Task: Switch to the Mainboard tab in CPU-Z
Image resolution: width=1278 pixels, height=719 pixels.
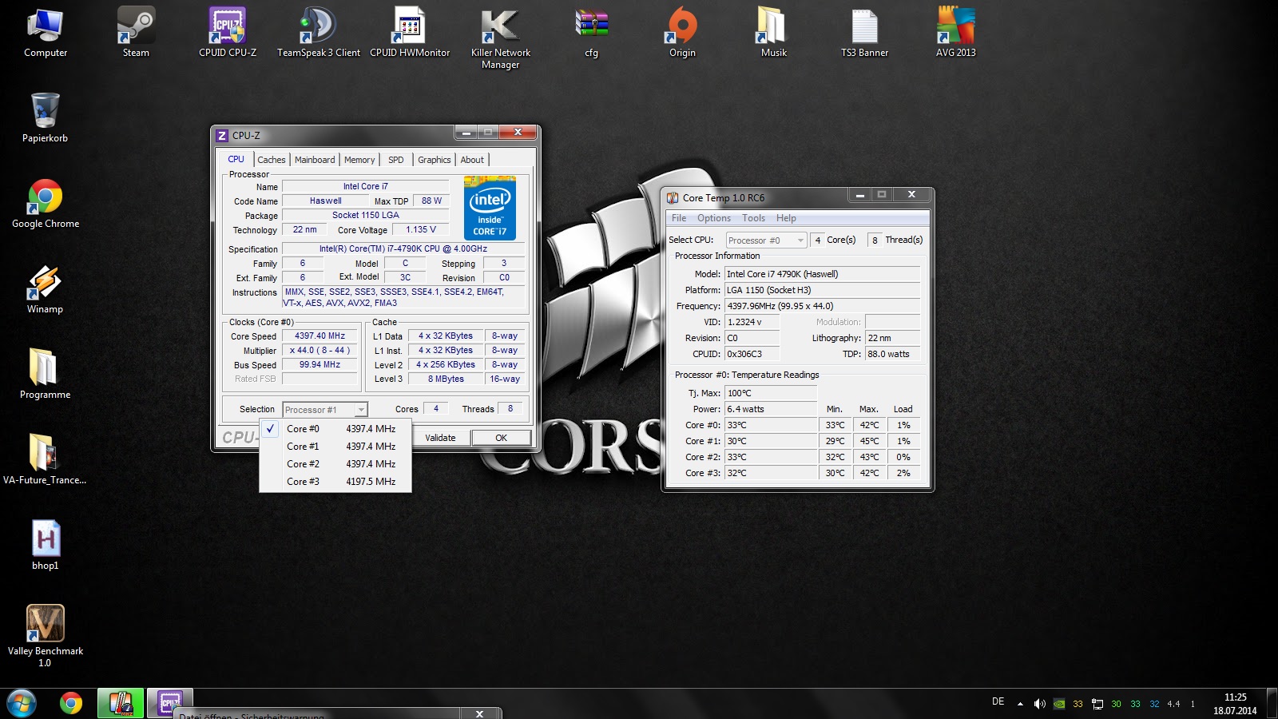Action: pos(315,160)
